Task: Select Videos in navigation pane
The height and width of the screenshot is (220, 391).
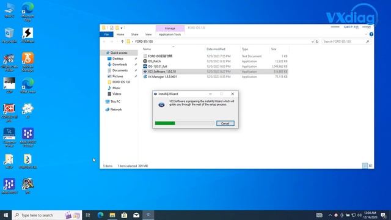Action: tap(117, 94)
